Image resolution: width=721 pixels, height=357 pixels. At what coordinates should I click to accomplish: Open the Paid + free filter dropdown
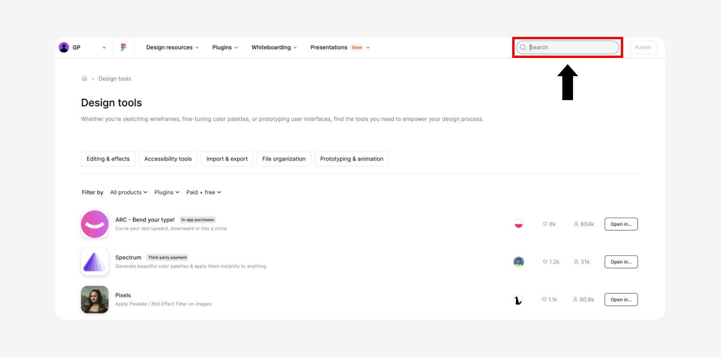pyautogui.click(x=204, y=193)
